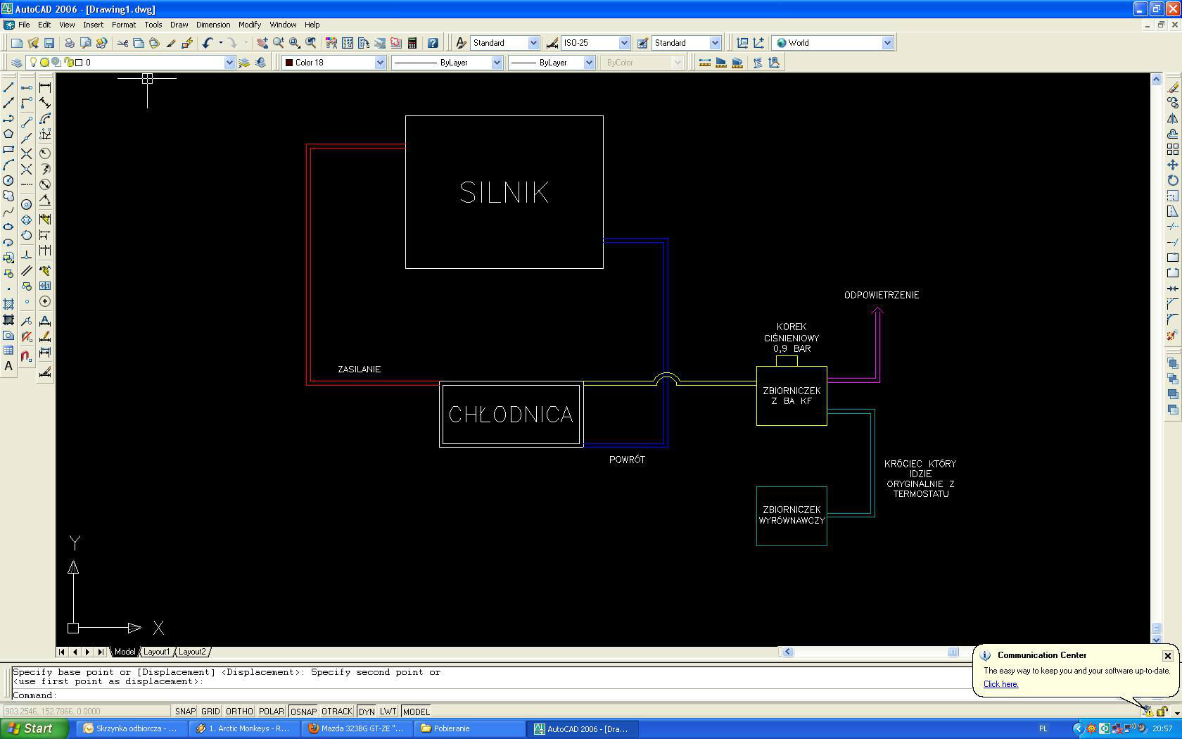Click the Undo arrow icon

(207, 43)
